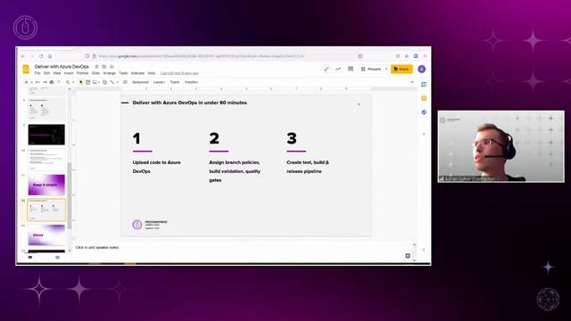Click the Transition button
The image size is (571, 321).
[191, 82]
